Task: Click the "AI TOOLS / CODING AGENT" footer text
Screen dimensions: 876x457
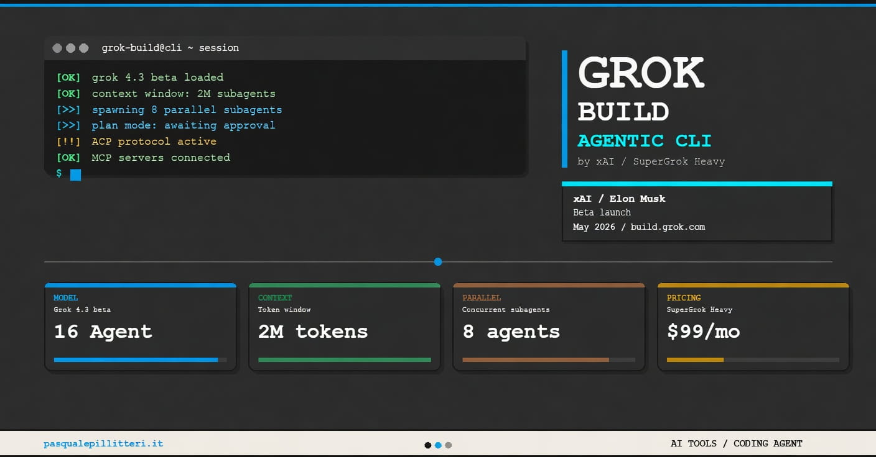Action: (x=737, y=444)
